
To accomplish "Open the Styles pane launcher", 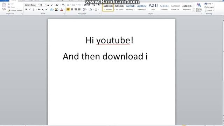I will 202,14.
